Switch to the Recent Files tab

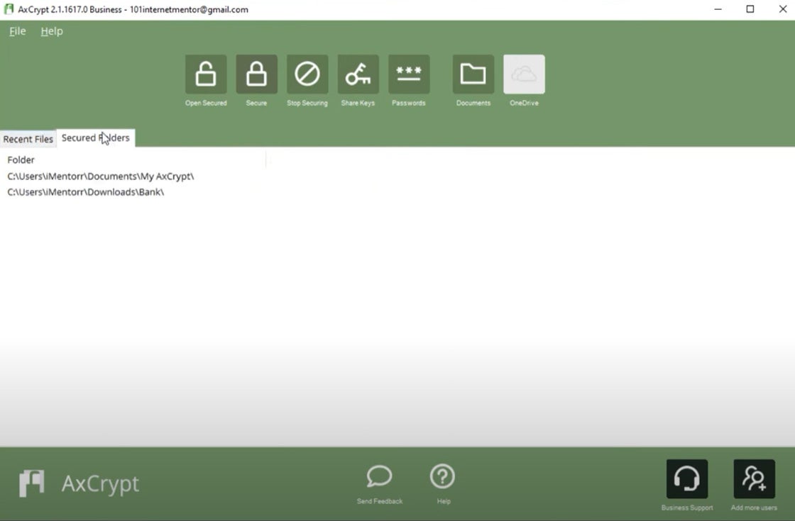coord(28,139)
